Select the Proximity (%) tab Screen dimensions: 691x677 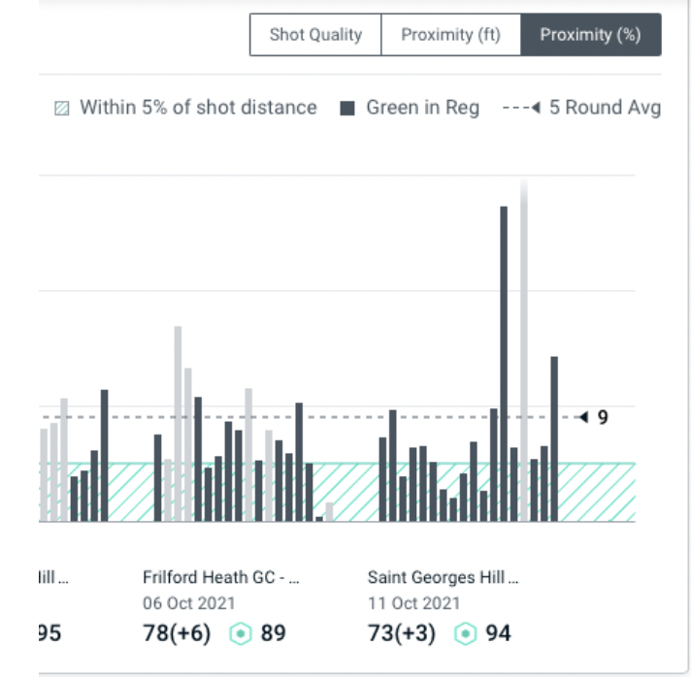tap(590, 35)
